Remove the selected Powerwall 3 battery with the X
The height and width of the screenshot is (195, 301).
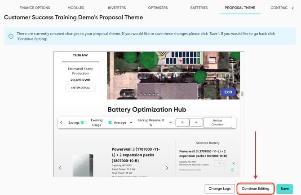click(x=234, y=163)
